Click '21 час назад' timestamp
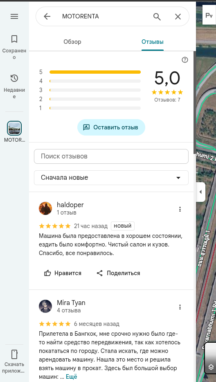216x382 pixels. click(91, 226)
